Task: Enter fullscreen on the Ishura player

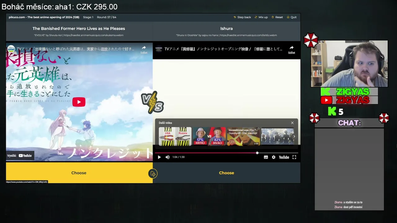Action: point(294,157)
